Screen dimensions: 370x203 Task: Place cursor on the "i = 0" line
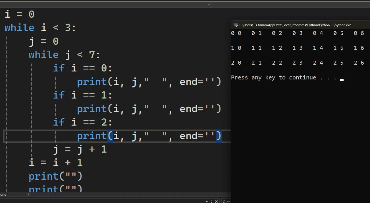tap(19, 14)
